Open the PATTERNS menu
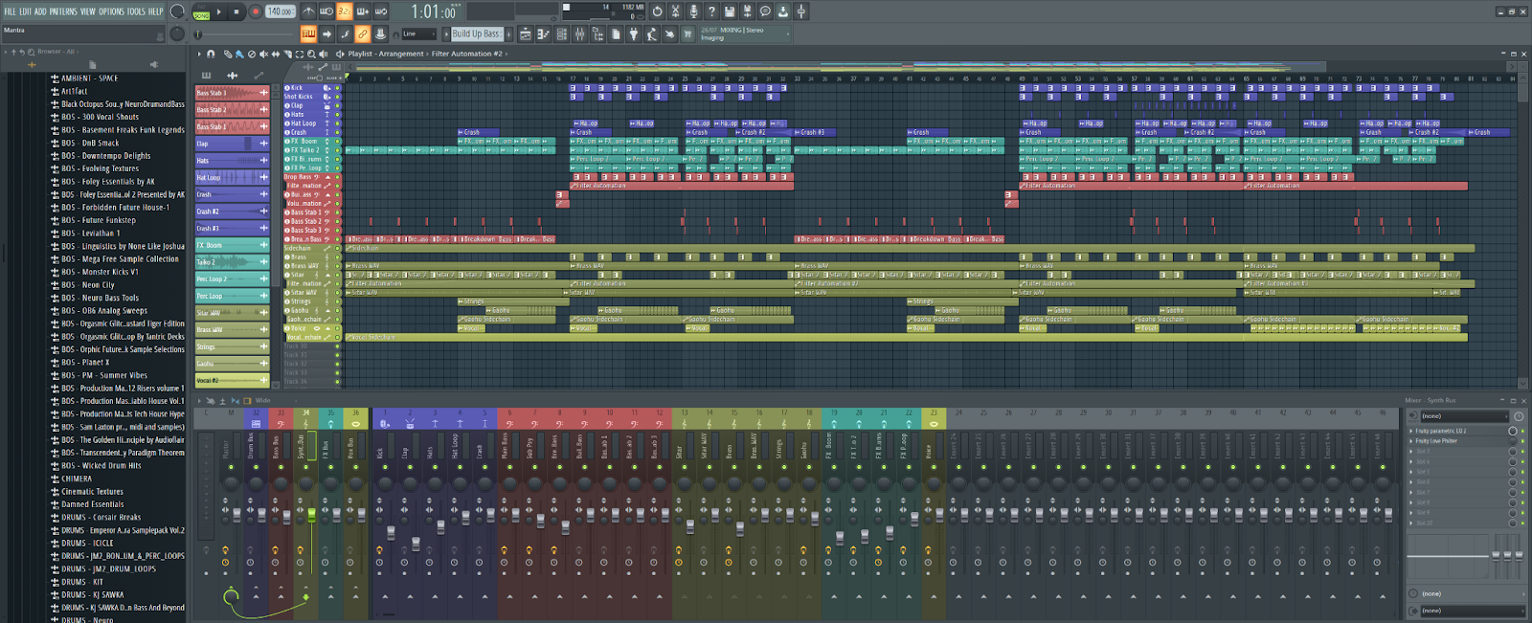 coord(63,11)
